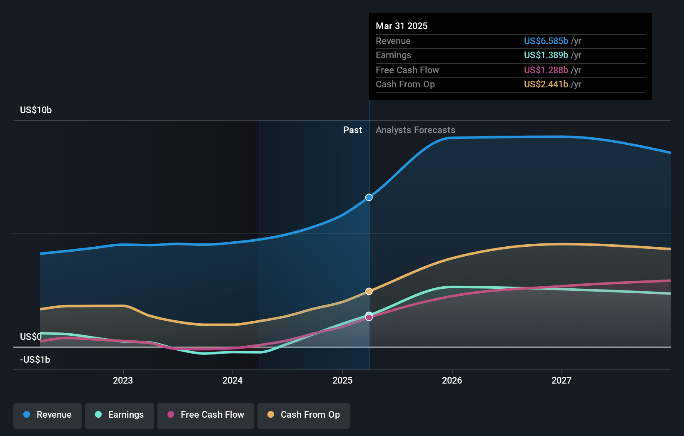Screen dimensions: 684x436
Task: Click the 2027 x-axis label
Action: (562, 380)
